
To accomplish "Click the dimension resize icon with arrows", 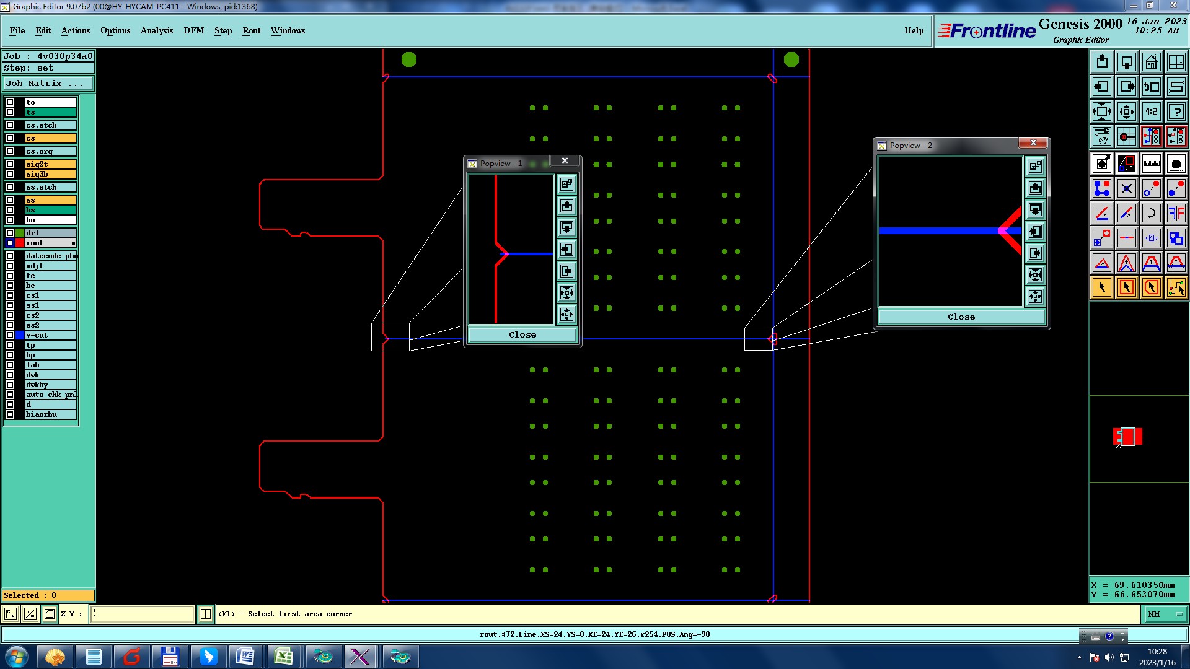I will tap(1152, 238).
